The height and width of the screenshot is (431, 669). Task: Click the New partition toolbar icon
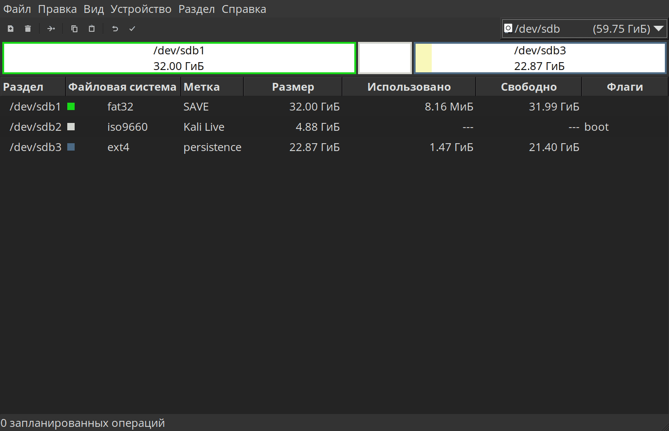click(x=11, y=29)
